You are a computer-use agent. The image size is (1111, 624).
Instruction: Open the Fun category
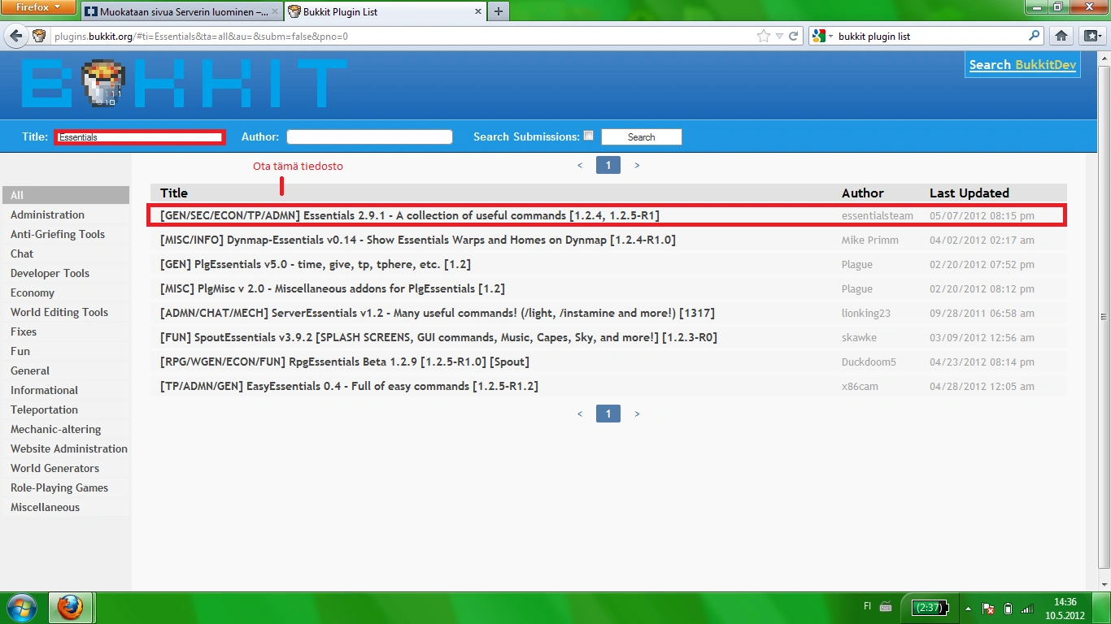(66, 351)
